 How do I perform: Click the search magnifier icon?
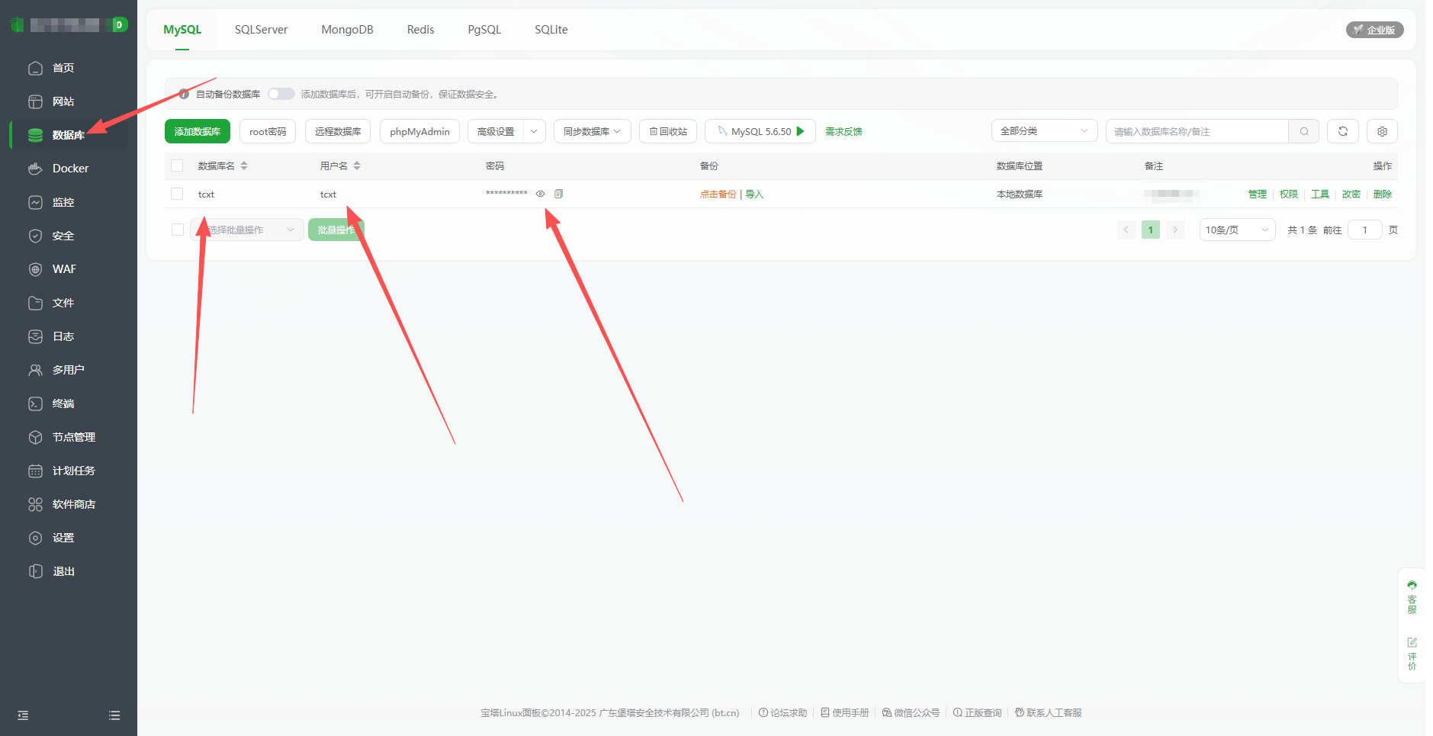(x=1304, y=131)
